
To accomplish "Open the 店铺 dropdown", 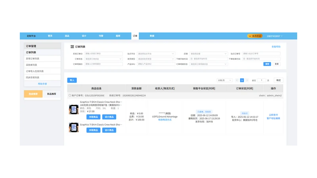I will click(x=208, y=54).
